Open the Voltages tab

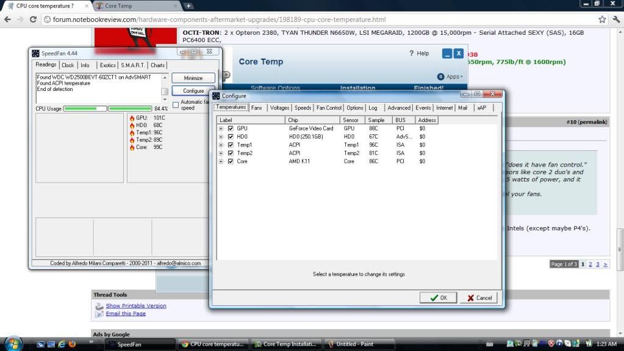[279, 108]
